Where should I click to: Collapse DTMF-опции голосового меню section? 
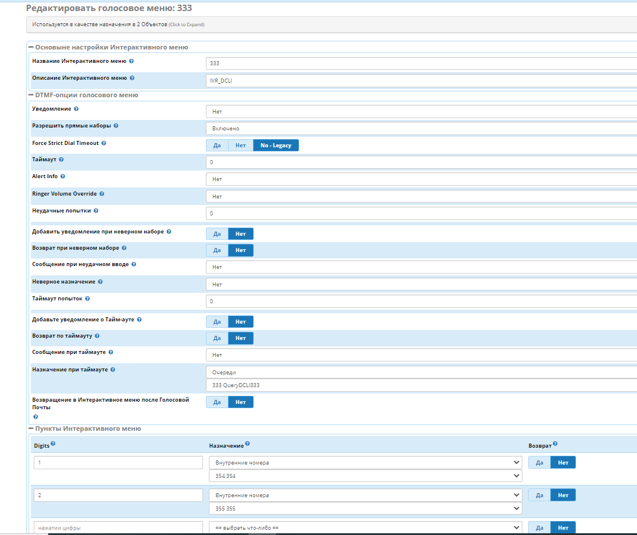[31, 95]
